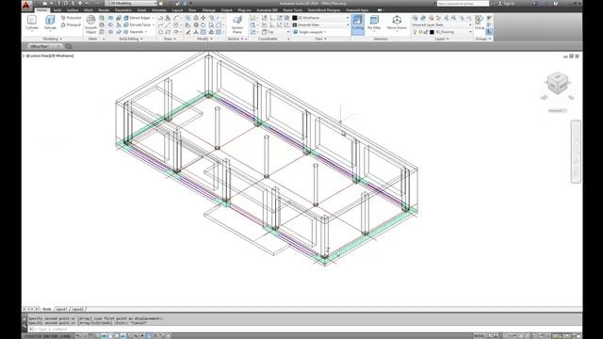The height and width of the screenshot is (339, 603).
Task: Click the No Filter selection icon
Action: point(374,23)
